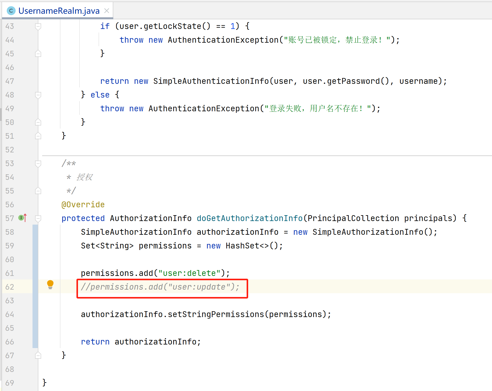The width and height of the screenshot is (492, 391).
Task: Place cursor in the "user:delete" string
Action: [x=189, y=273]
